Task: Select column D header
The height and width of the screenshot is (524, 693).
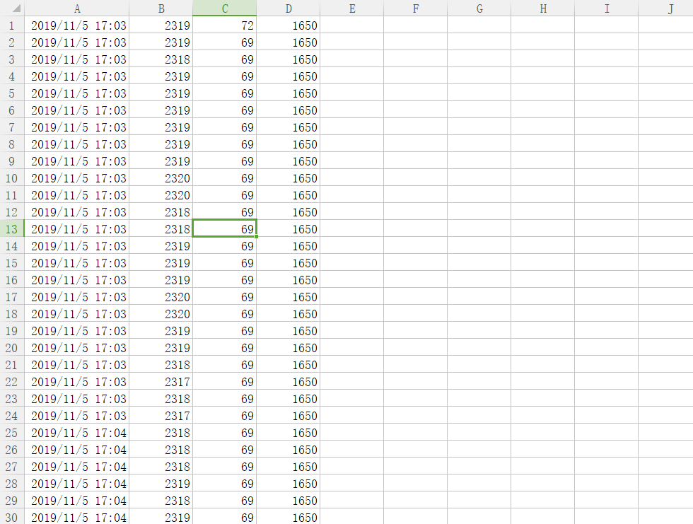Action: click(289, 8)
